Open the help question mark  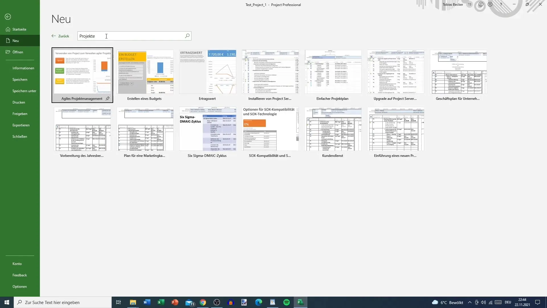[x=501, y=5]
